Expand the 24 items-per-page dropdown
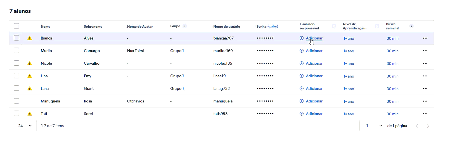The height and width of the screenshot is (159, 450). 25,126
